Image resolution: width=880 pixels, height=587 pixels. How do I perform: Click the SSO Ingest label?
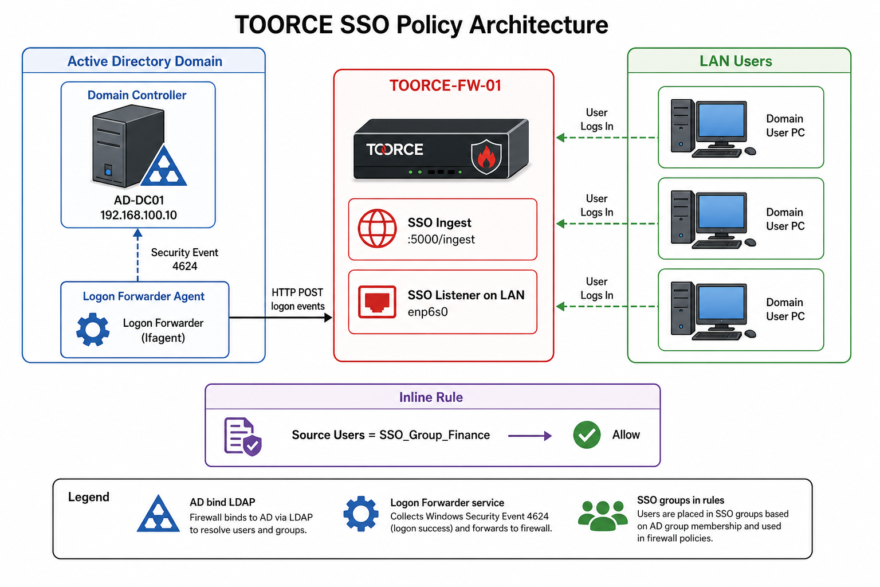point(439,222)
